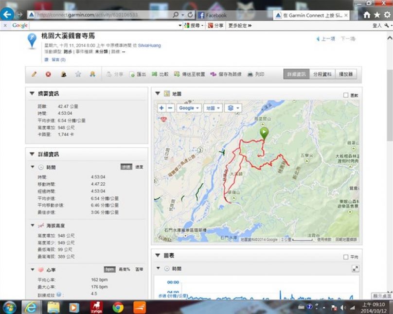Collapse the 摘要資訊 summary panel
The image size is (393, 314).
tap(32, 93)
